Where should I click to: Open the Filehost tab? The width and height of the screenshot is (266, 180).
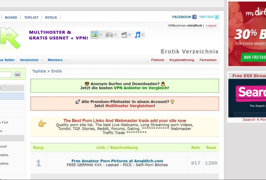point(157,60)
